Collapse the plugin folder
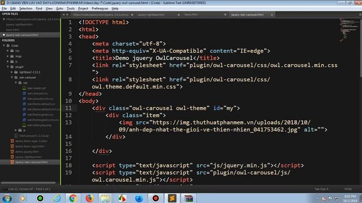 [x=7, y=67]
